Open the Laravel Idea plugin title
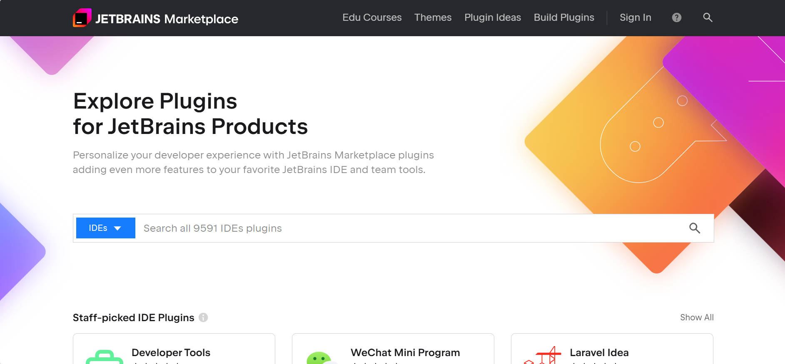The height and width of the screenshot is (364, 785). pos(599,353)
